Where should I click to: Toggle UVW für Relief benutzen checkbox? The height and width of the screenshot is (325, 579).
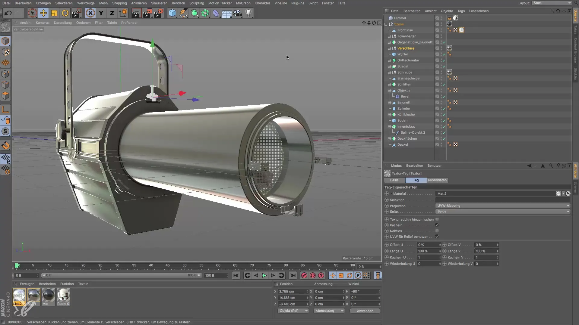coord(437,237)
